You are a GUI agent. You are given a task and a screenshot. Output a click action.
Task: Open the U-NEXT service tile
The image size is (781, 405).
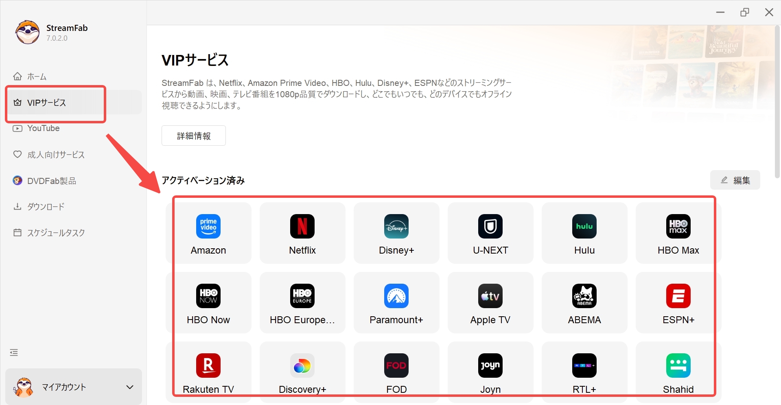click(x=490, y=233)
